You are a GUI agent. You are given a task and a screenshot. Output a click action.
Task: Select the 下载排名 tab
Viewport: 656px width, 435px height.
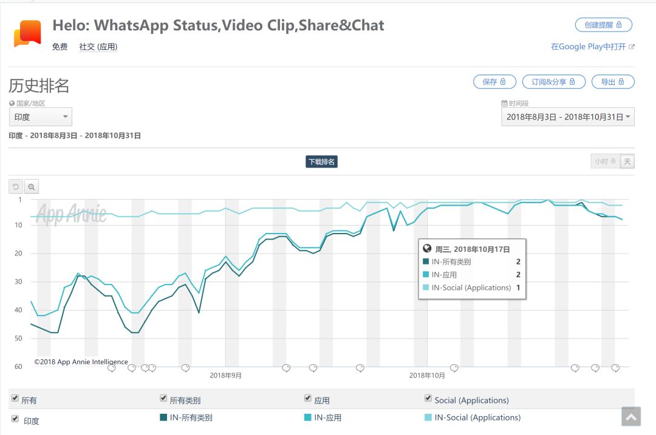pyautogui.click(x=321, y=161)
